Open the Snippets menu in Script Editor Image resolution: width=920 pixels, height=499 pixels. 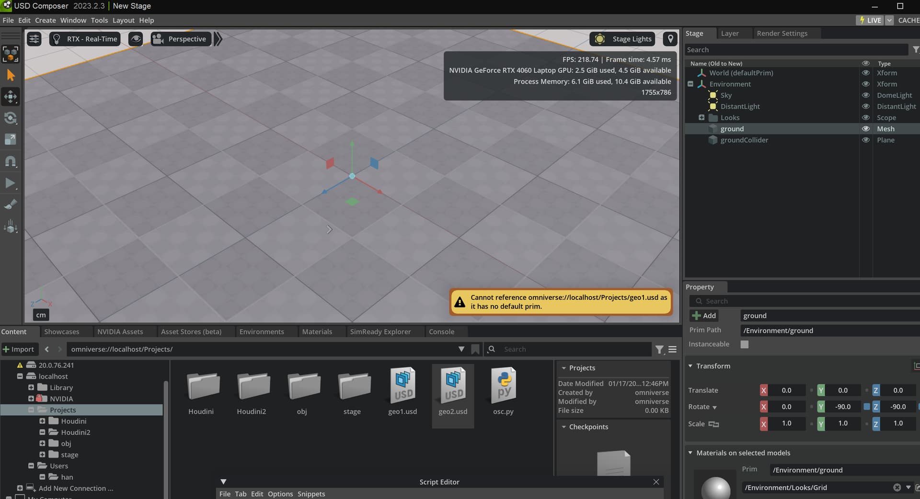311,494
